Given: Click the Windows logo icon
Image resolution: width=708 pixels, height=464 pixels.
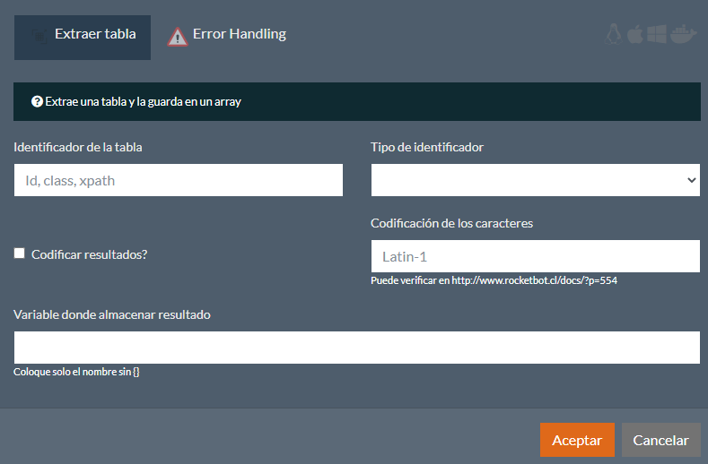Looking at the screenshot, I should point(656,35).
